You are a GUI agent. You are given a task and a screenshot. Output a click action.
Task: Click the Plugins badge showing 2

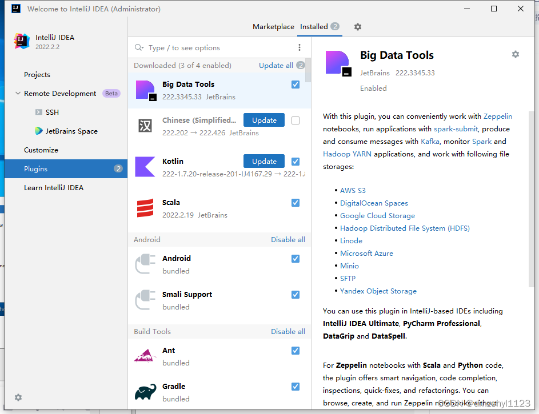coord(118,168)
